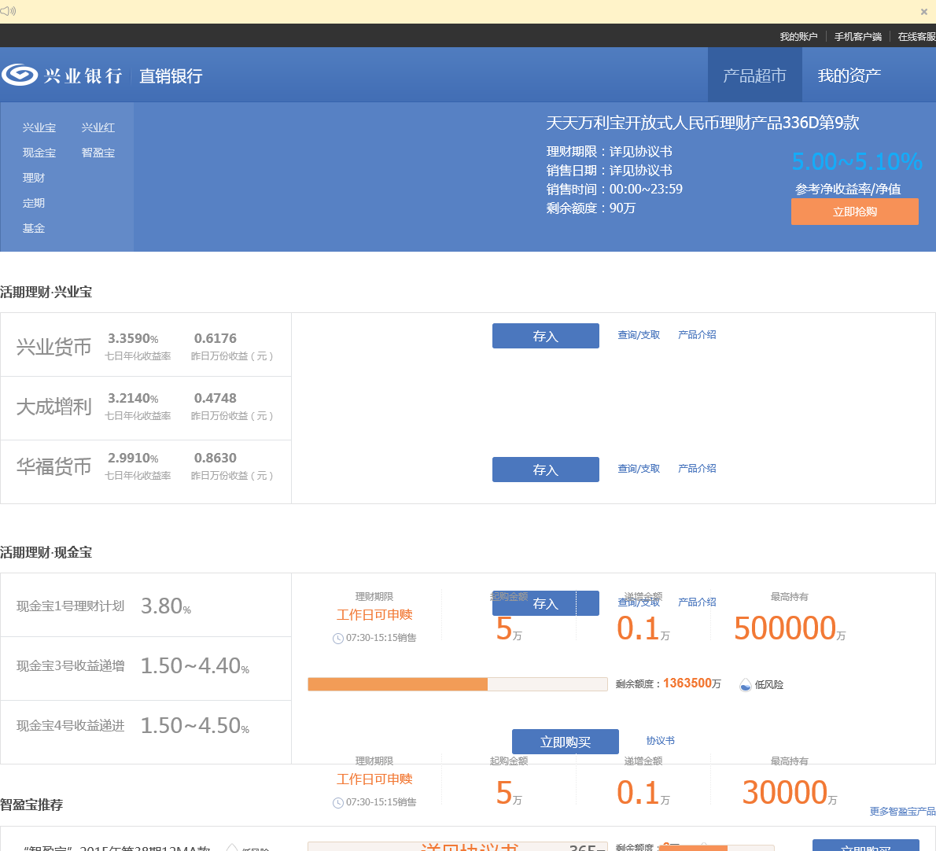Select 理财 in side menu
The width and height of the screenshot is (936, 851).
[33, 178]
